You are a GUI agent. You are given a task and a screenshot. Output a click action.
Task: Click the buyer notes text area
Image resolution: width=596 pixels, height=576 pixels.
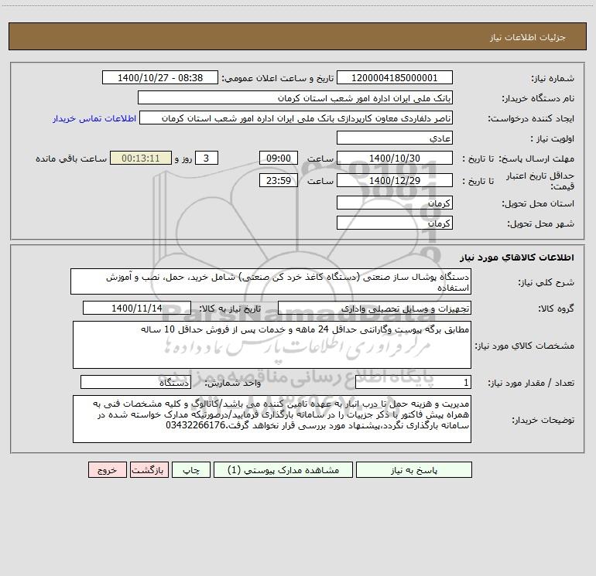tap(272, 419)
